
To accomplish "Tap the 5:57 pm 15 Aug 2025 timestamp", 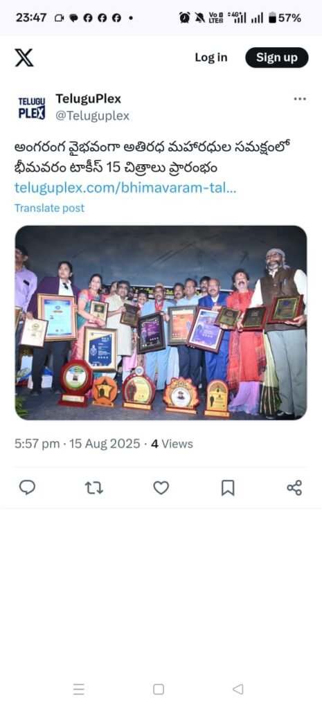I will point(78,444).
